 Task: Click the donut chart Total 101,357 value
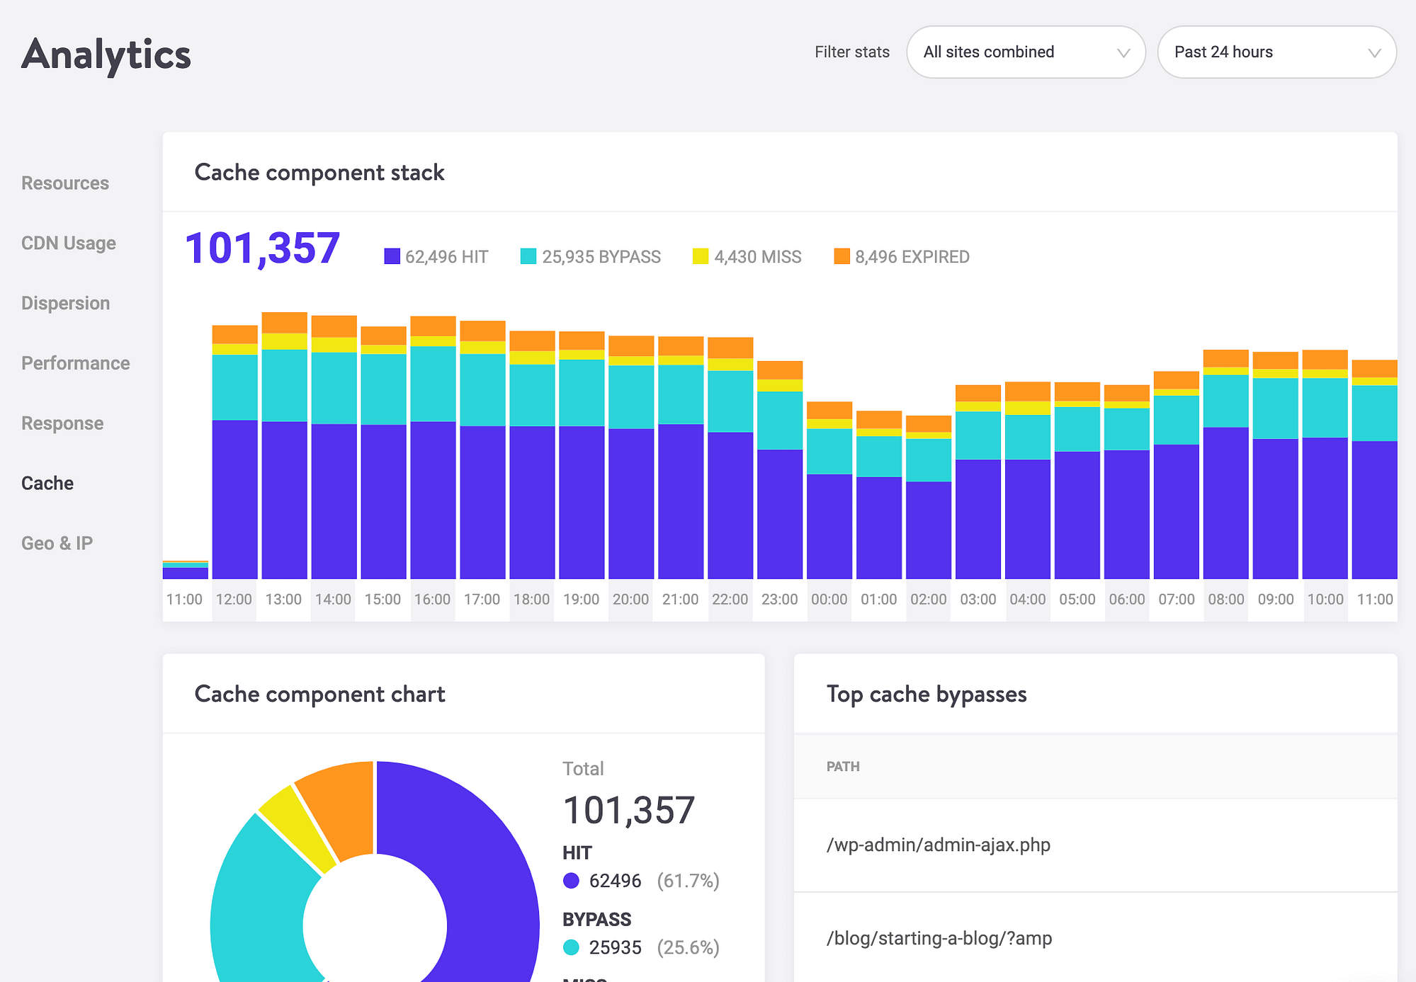click(629, 810)
